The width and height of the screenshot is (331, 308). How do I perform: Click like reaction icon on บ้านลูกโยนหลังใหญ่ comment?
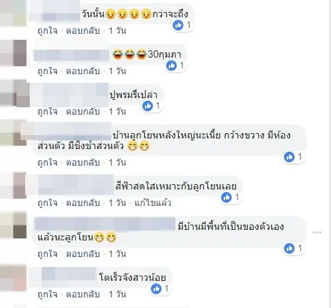(x=289, y=157)
